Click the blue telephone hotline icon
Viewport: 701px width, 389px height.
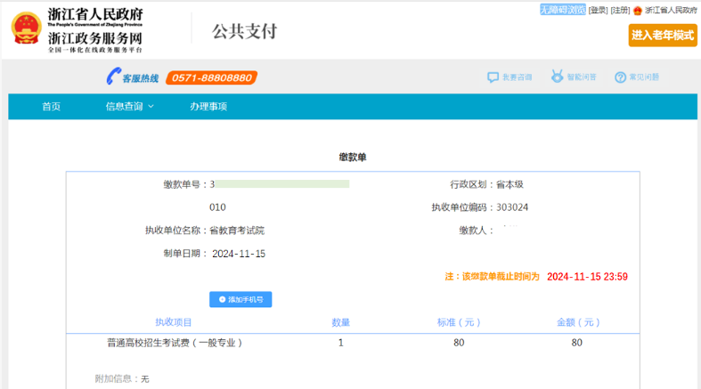click(x=112, y=77)
